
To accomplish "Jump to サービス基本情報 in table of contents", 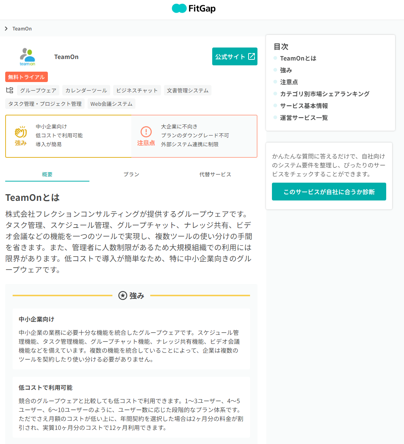I will [x=304, y=106].
